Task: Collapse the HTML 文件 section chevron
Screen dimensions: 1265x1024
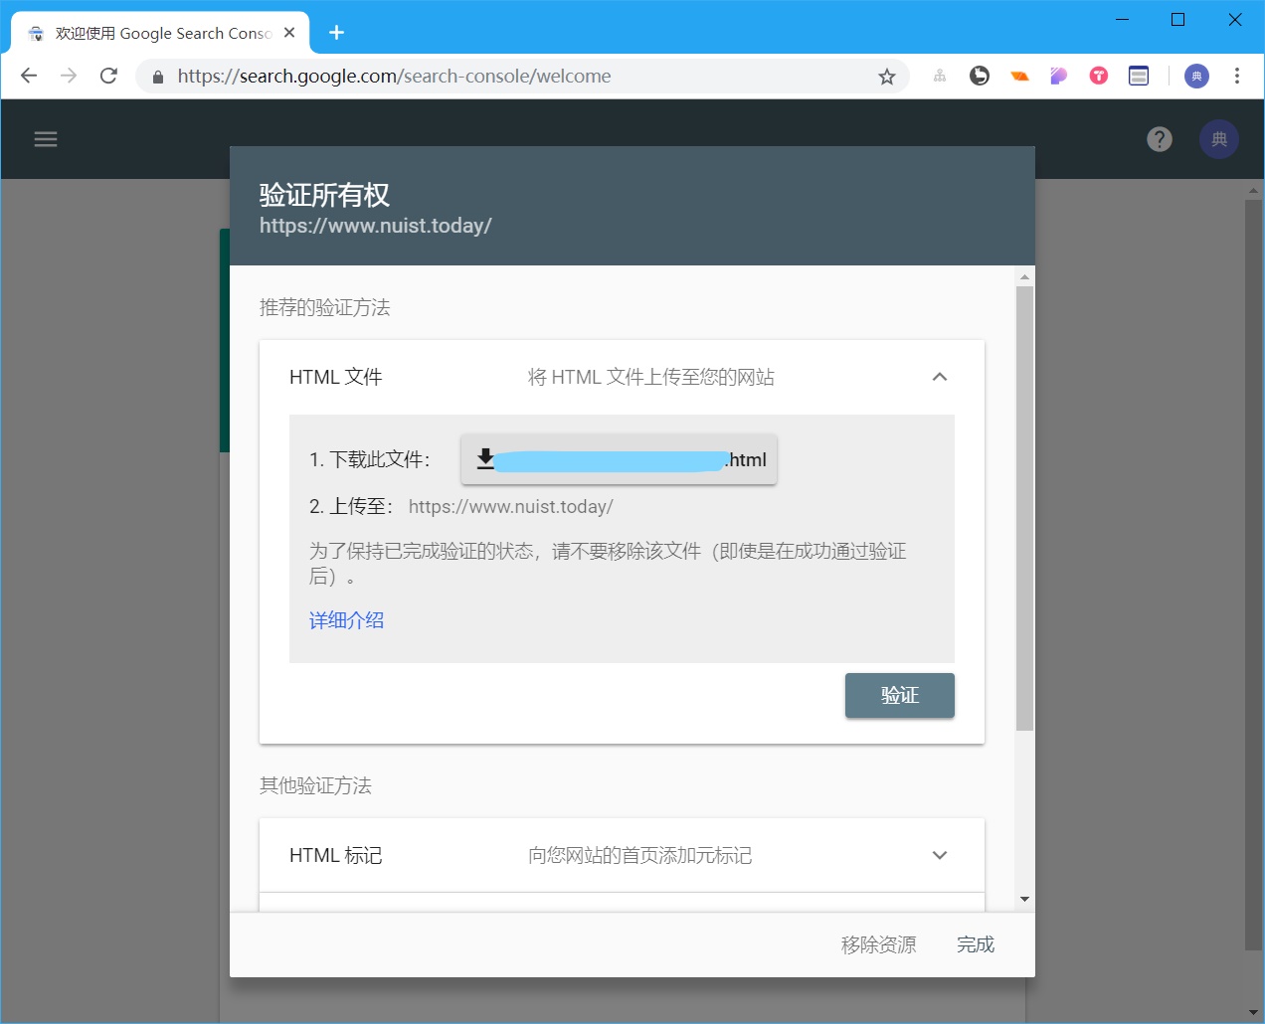Action: point(940,377)
